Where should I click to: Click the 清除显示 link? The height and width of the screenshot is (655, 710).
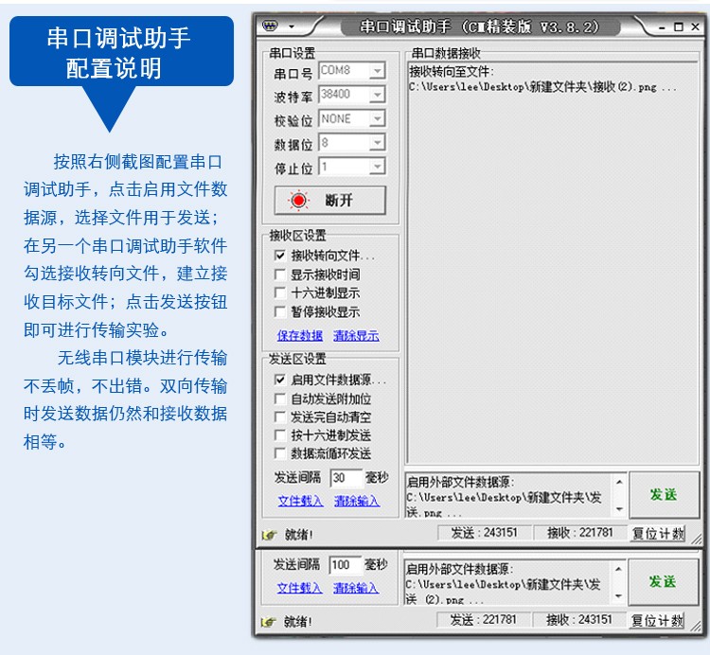[356, 336]
